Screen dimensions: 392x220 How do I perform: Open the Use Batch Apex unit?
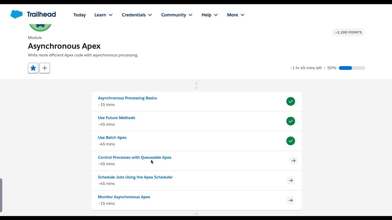(x=112, y=137)
